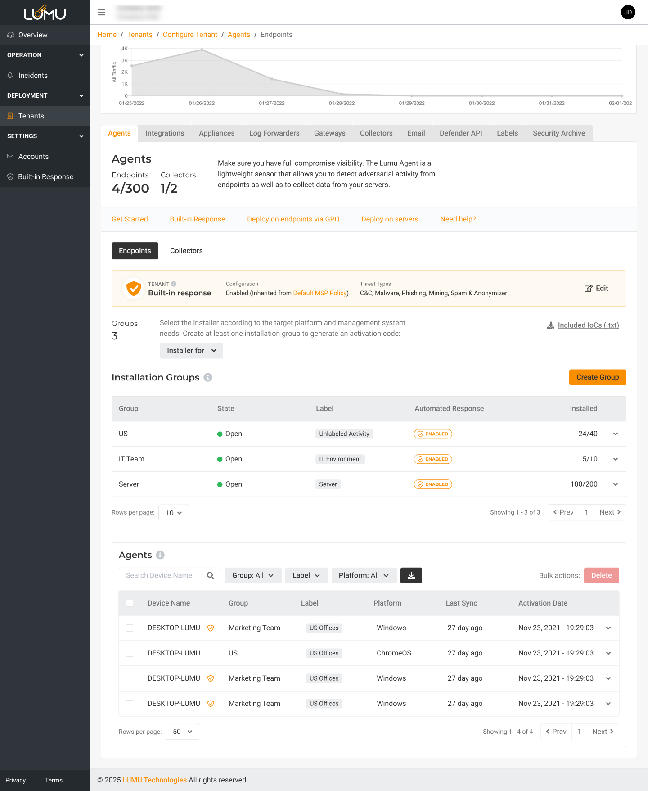Viewport: 648px width, 791px height.
Task: Check the ChromeOS device row checkbox
Action: point(130,653)
